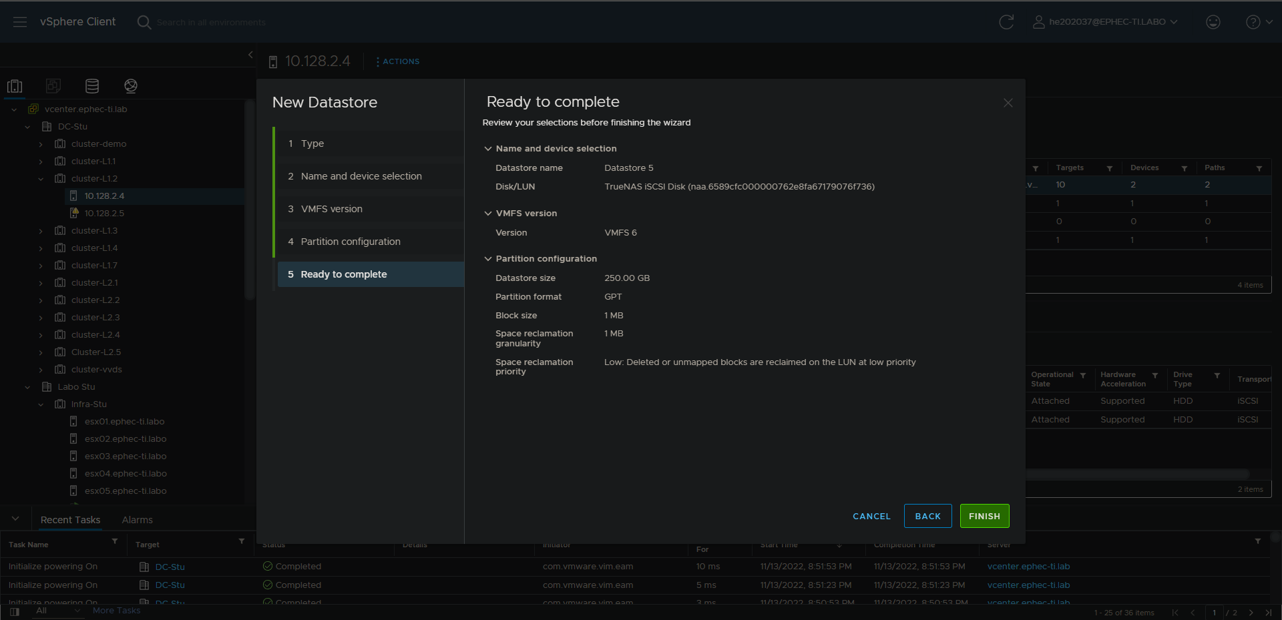Image resolution: width=1282 pixels, height=620 pixels.
Task: Click the BACK button
Action: [x=927, y=516]
